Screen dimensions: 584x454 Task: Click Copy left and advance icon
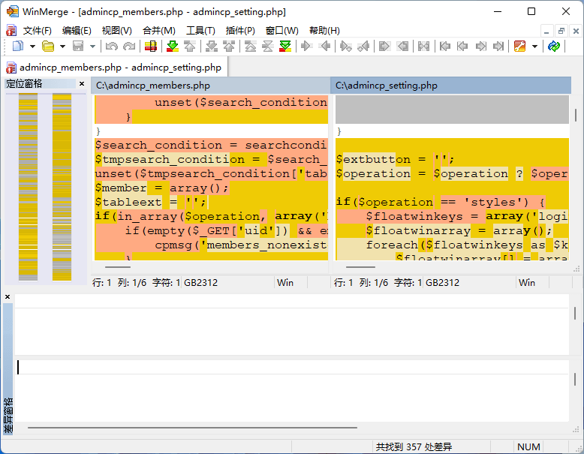(363, 47)
